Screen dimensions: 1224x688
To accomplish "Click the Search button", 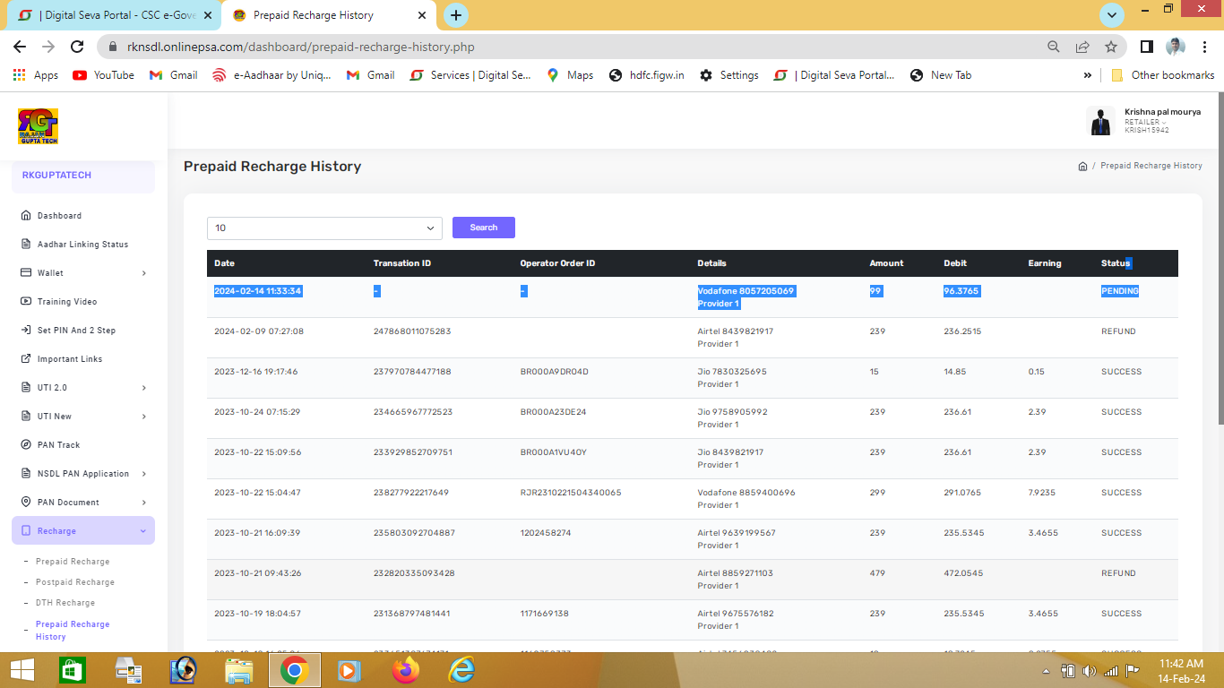I will [x=483, y=228].
